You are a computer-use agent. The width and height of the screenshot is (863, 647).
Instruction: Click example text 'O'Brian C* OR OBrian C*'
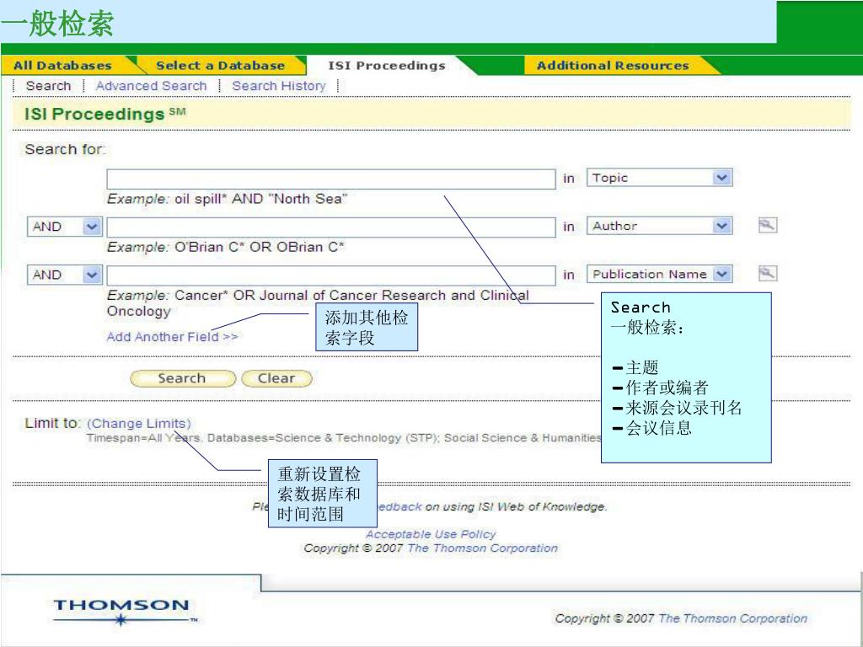pyautogui.click(x=260, y=247)
